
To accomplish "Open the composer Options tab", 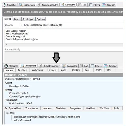I will [41, 19].
